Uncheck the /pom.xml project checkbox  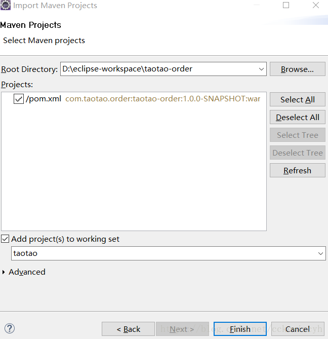19,99
